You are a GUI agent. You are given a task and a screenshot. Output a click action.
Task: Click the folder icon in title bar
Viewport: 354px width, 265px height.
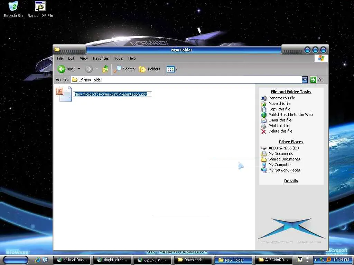click(57, 49)
